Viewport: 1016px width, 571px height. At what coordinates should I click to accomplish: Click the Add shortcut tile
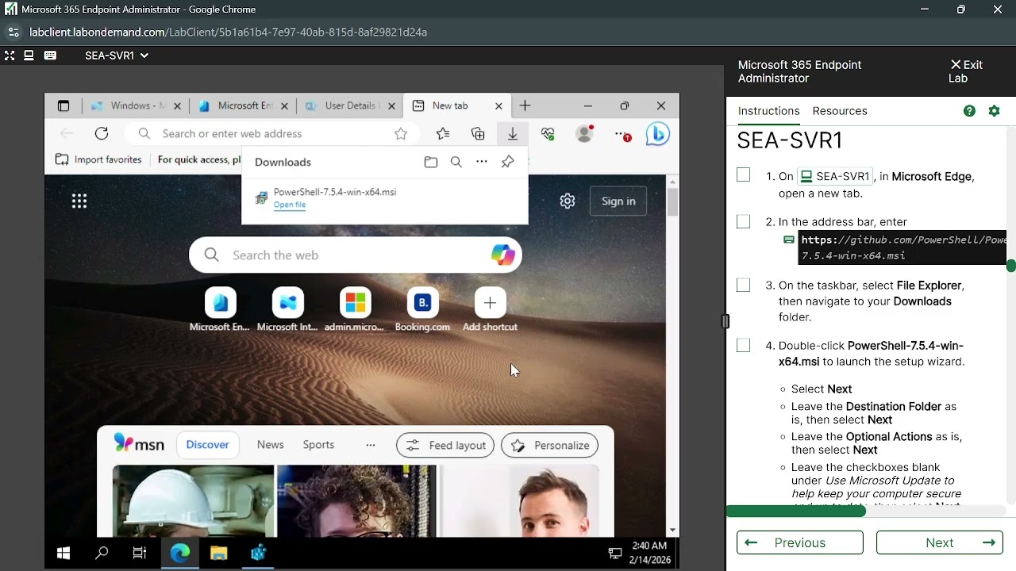(490, 310)
